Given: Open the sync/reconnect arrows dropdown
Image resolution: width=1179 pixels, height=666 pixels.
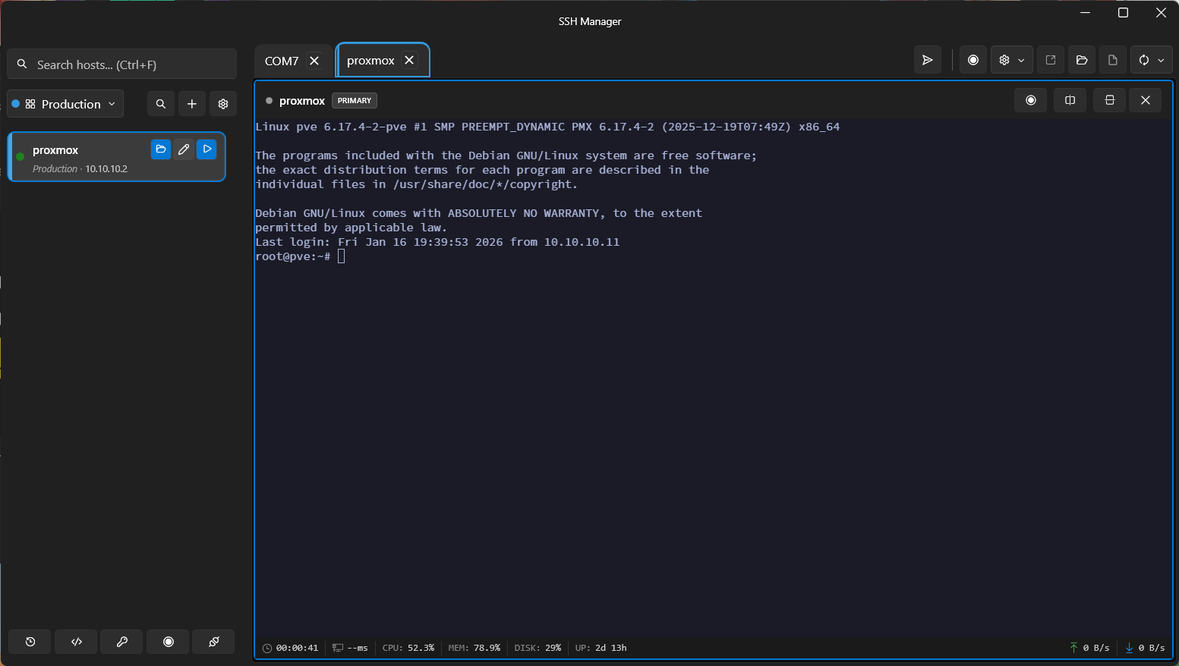Looking at the screenshot, I should point(1152,60).
